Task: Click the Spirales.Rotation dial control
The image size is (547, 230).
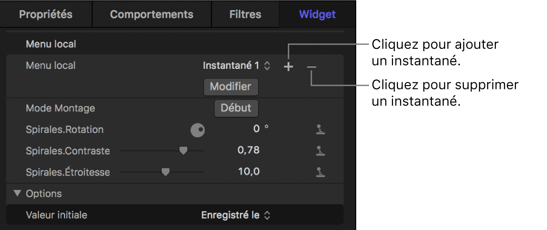Action: (197, 130)
